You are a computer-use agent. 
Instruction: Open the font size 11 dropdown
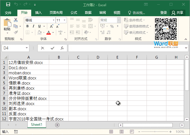(x=65, y=20)
